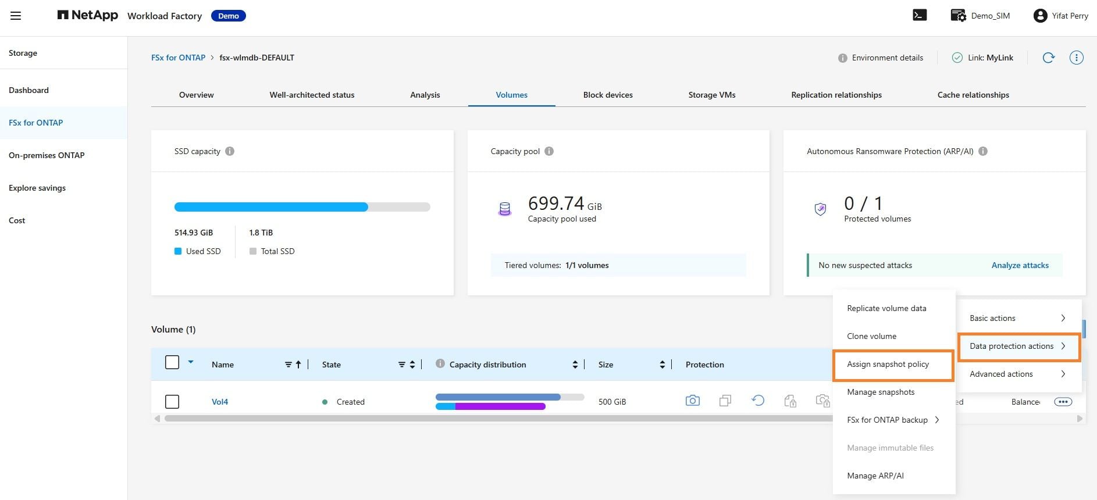Expand the Advanced actions submenu
Viewport: 1097px width, 500px height.
(1018, 374)
